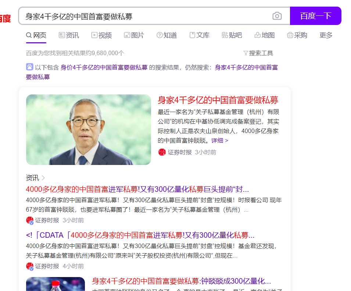Open the 贴吧 tab
Viewport: 351px width, 291px height.
232,35
